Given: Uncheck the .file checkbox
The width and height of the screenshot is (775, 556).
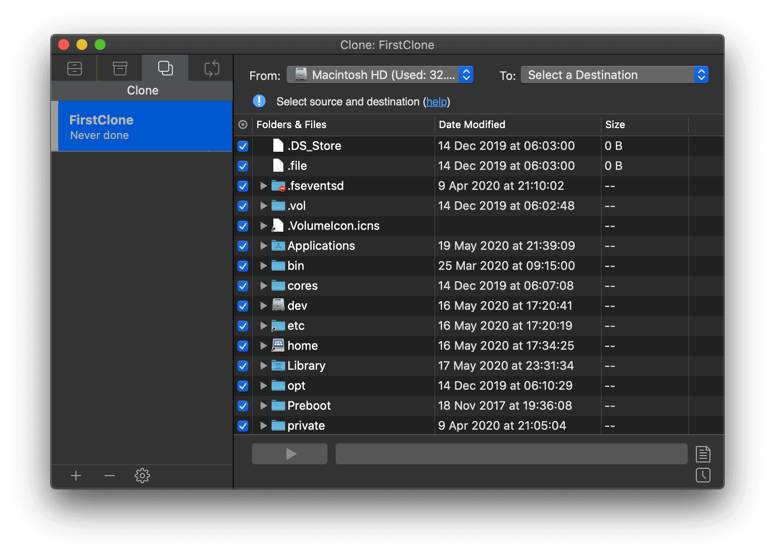Looking at the screenshot, I should (x=243, y=166).
